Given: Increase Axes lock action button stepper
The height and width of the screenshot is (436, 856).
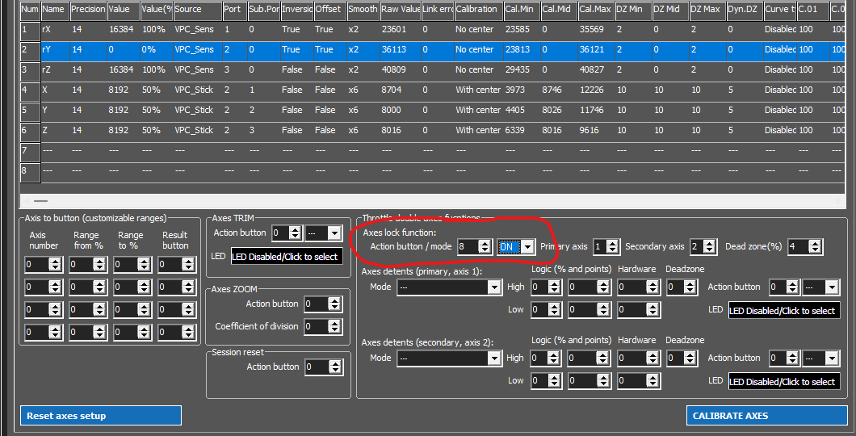Looking at the screenshot, I should [x=485, y=243].
